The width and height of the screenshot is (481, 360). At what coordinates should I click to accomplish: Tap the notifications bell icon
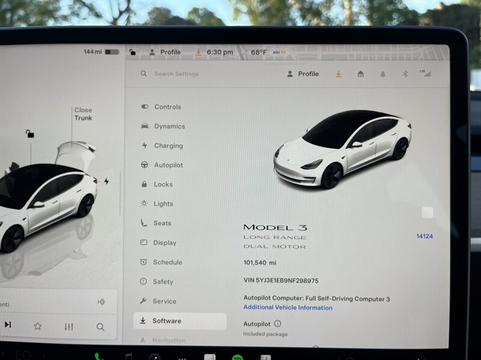click(x=383, y=74)
